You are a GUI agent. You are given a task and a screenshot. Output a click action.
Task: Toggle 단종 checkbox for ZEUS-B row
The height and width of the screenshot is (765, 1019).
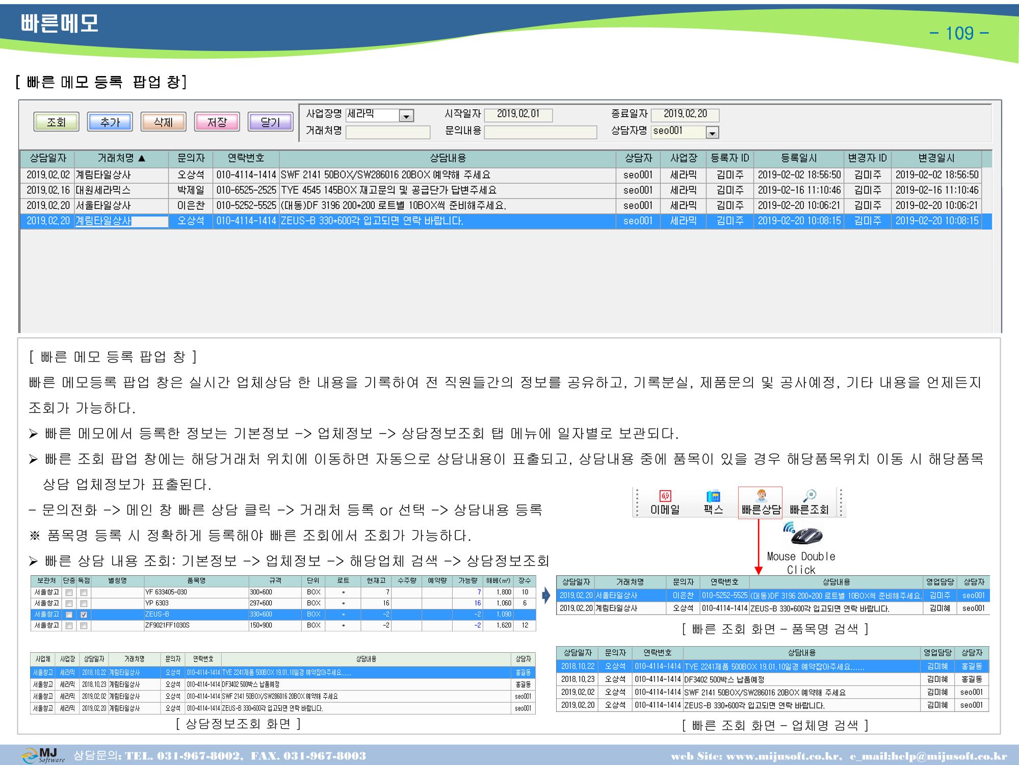69,615
